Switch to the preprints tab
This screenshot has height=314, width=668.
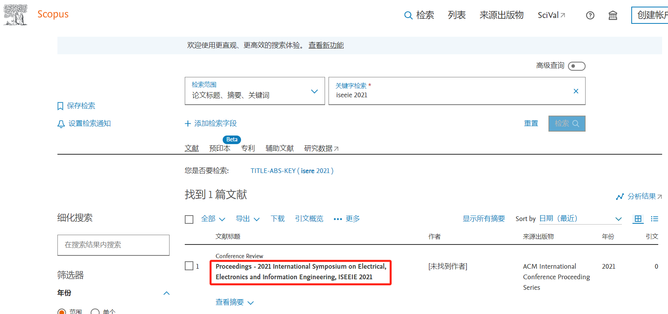point(220,148)
